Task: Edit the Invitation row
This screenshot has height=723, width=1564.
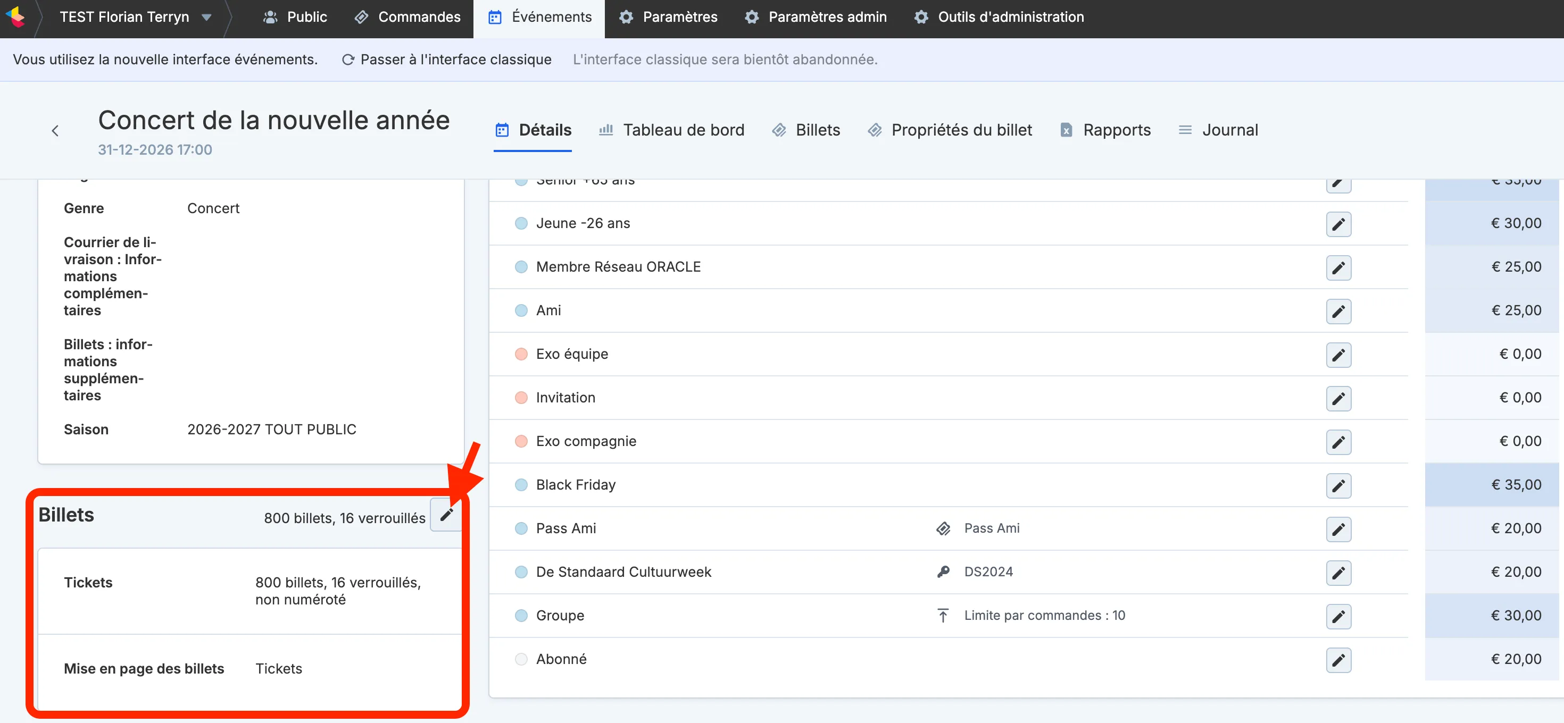Action: [x=1338, y=399]
